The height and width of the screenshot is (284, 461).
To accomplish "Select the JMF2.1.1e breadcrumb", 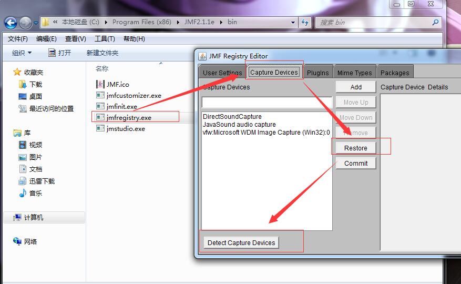I will pos(199,22).
